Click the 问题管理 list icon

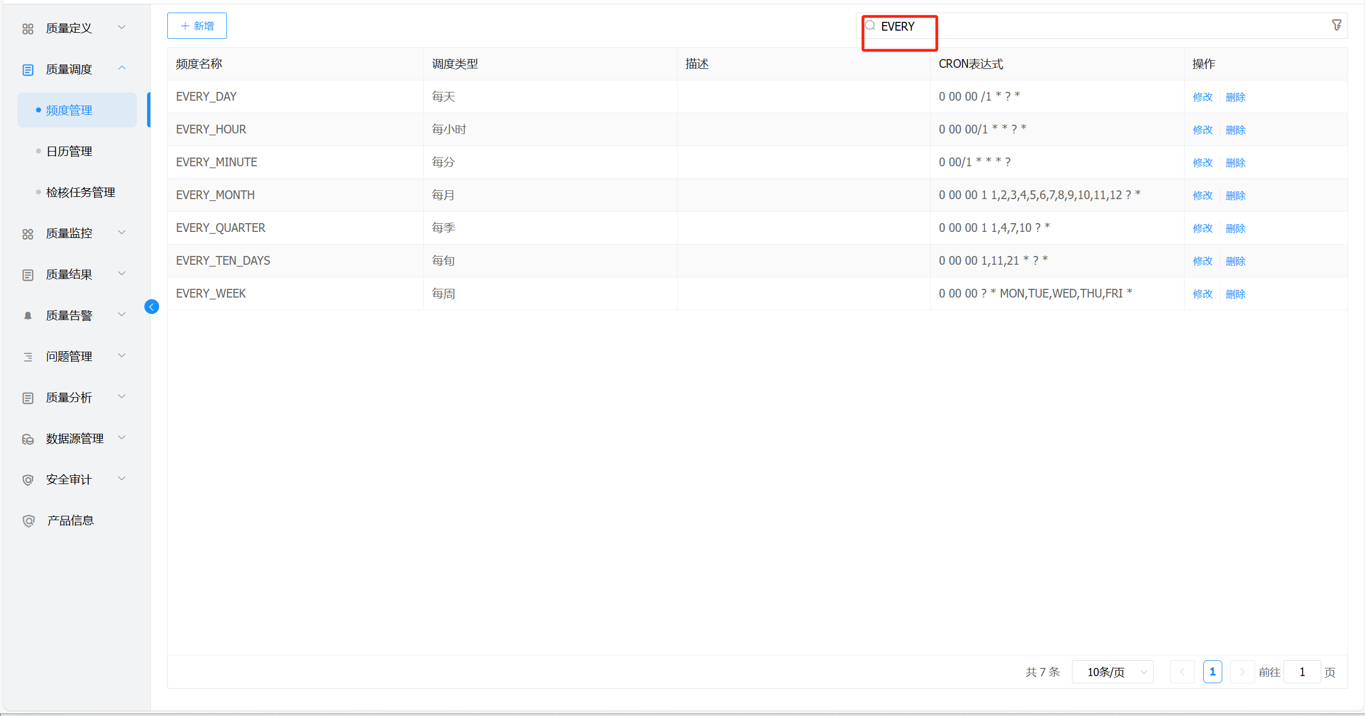point(28,357)
